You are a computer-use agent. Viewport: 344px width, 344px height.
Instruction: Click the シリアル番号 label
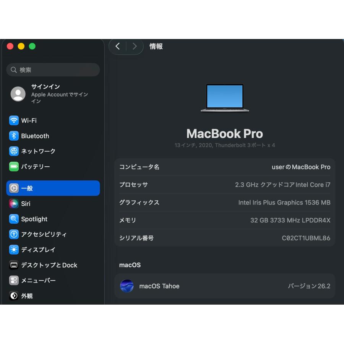tap(136, 238)
